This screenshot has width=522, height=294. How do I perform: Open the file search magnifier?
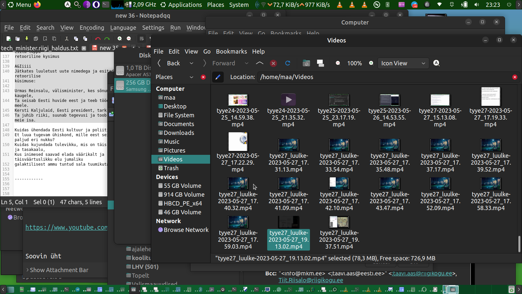437,63
